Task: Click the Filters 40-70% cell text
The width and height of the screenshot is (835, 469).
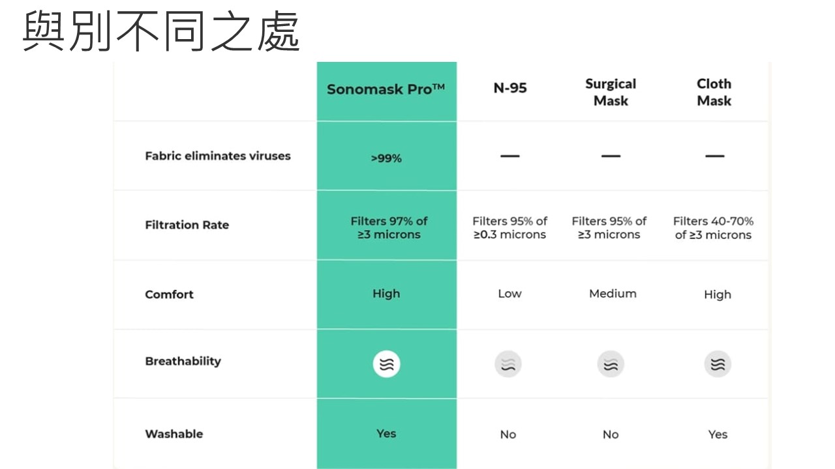Action: click(x=713, y=228)
